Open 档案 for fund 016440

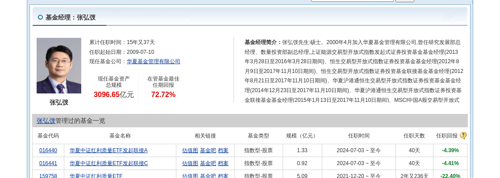click(x=223, y=150)
